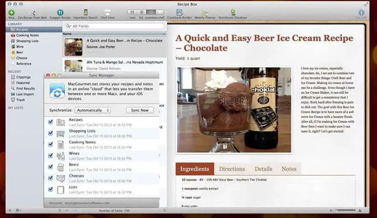The image size is (377, 218).
Task: Click the Wines bottle icon in Sync Manager
Action: click(x=60, y=156)
